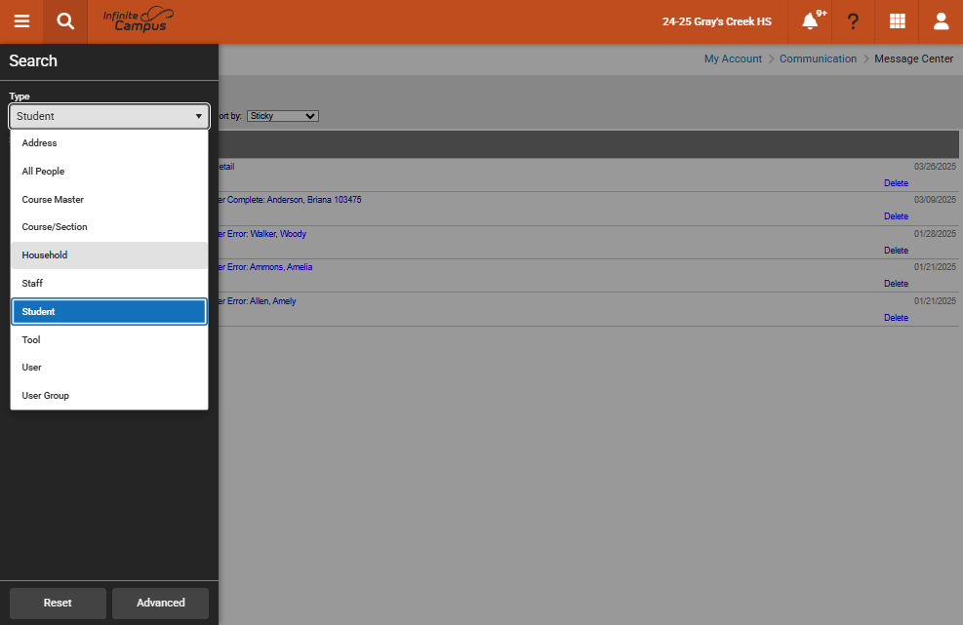Open Error message for Allen, Amely
The height and width of the screenshot is (625, 963).
click(x=258, y=301)
